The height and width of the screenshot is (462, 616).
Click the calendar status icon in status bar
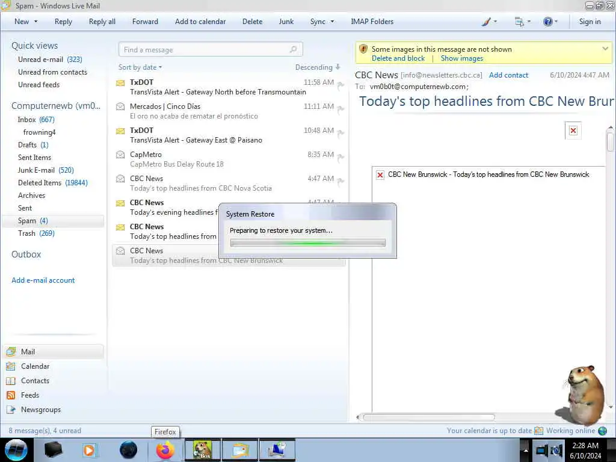pyautogui.click(x=538, y=431)
